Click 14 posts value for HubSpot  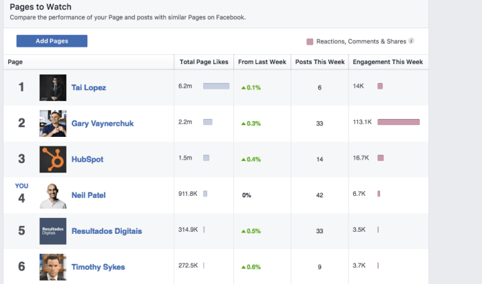(x=319, y=160)
